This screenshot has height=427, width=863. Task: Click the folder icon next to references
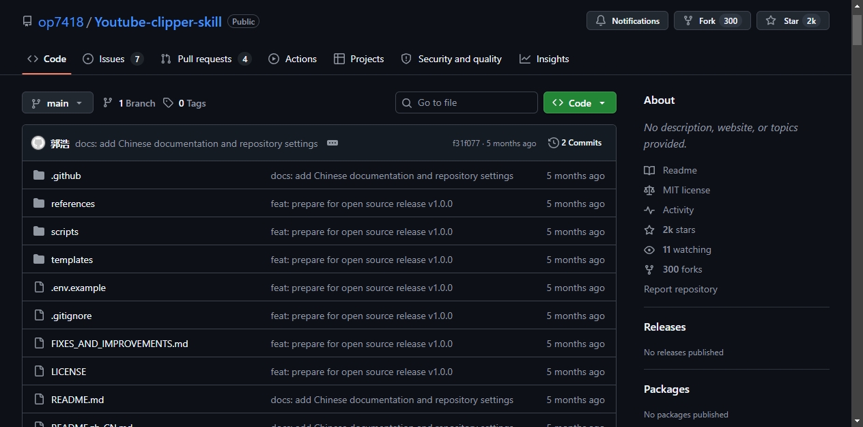pos(39,204)
